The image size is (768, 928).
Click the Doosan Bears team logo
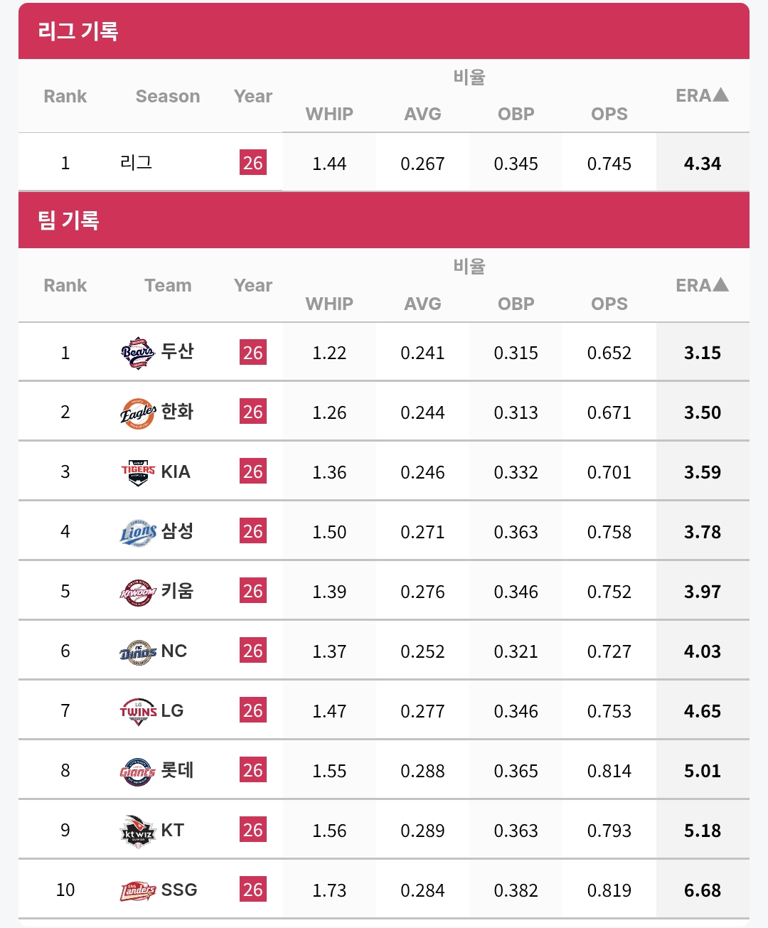coord(138,353)
